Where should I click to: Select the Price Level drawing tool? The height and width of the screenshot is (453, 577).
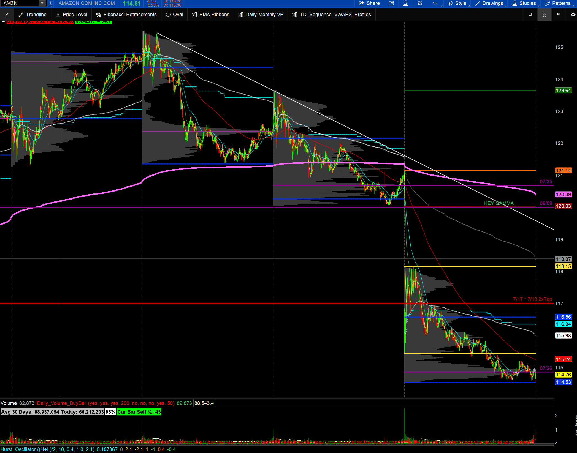(71, 15)
